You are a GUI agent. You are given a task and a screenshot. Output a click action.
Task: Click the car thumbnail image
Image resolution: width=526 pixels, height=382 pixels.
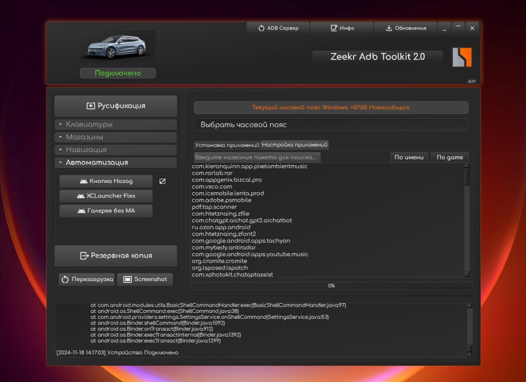(x=117, y=47)
